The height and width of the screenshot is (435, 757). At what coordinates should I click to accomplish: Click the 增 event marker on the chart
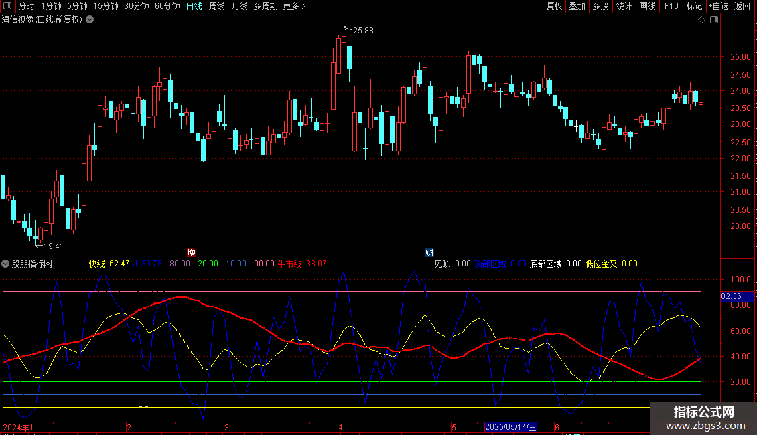click(191, 253)
